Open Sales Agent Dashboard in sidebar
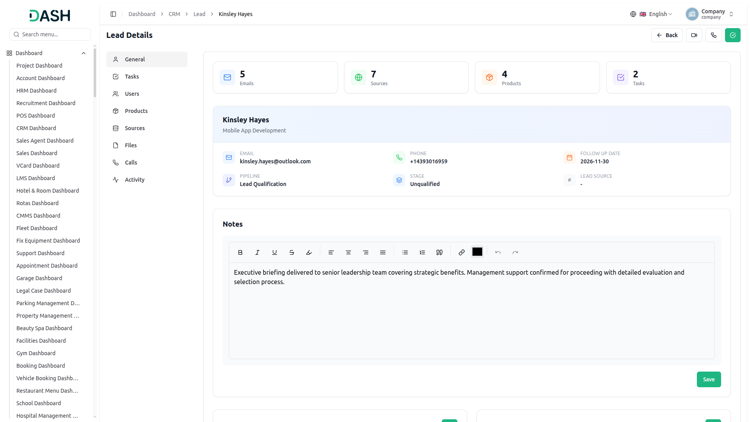Image resolution: width=750 pixels, height=422 pixels. tap(45, 141)
